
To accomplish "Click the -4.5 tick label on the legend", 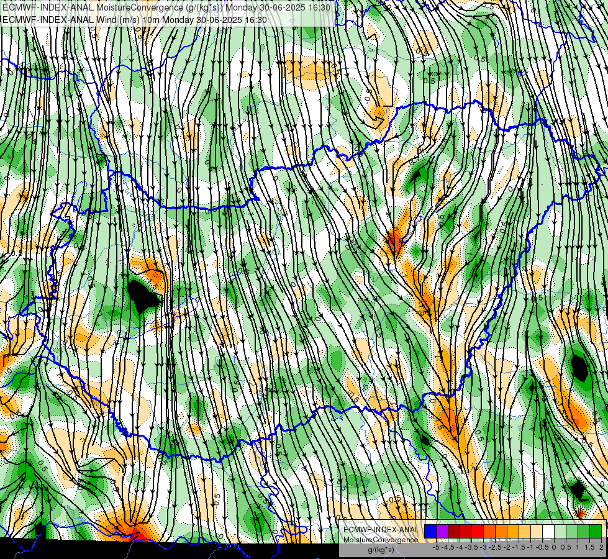I will coord(448,547).
